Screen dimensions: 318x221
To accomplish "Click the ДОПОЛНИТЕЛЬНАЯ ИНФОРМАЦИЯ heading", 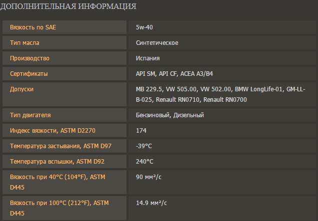I will coord(69,6).
